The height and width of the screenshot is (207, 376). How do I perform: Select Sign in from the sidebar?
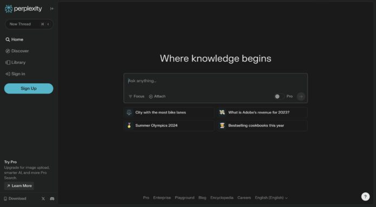15,74
